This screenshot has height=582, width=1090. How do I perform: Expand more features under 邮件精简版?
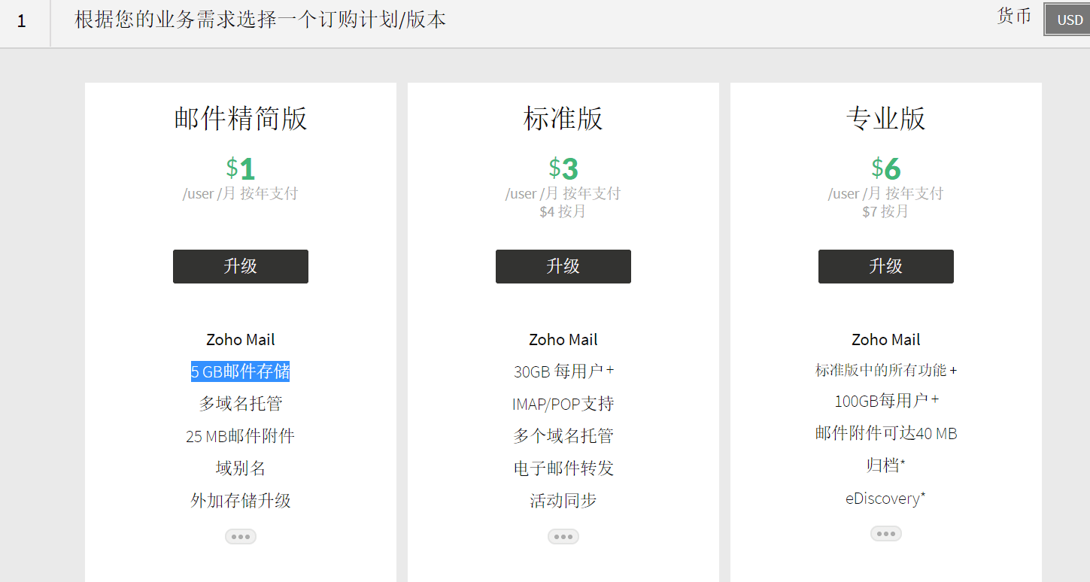pos(241,536)
